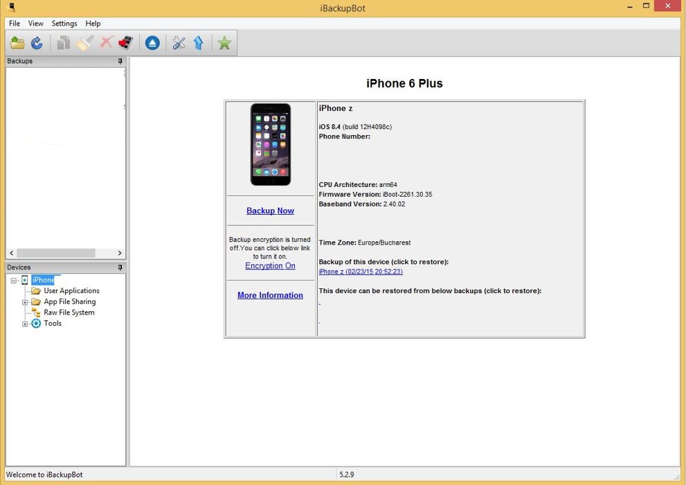Click the grayed duplicate pages toolbar icon
Screen dimensions: 686x485
click(64, 43)
